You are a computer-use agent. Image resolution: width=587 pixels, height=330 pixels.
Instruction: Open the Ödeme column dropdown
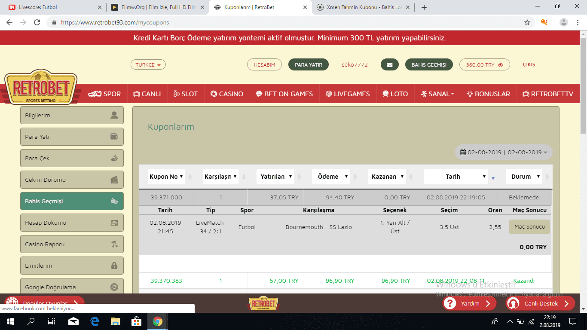(331, 177)
